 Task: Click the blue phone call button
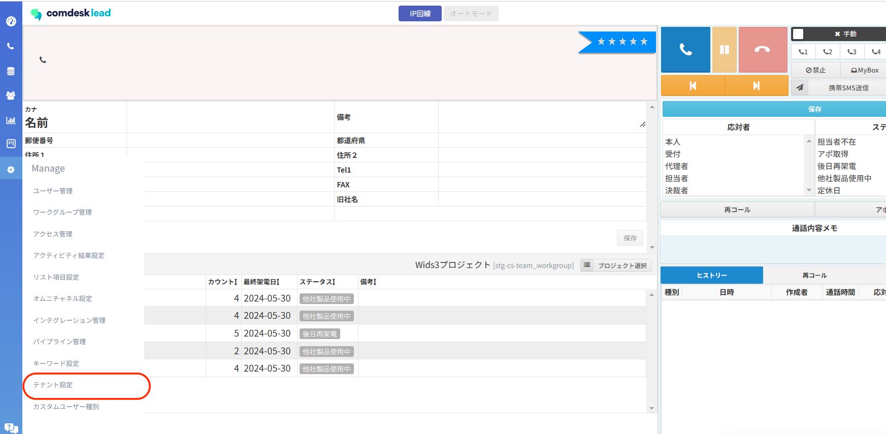tap(685, 50)
